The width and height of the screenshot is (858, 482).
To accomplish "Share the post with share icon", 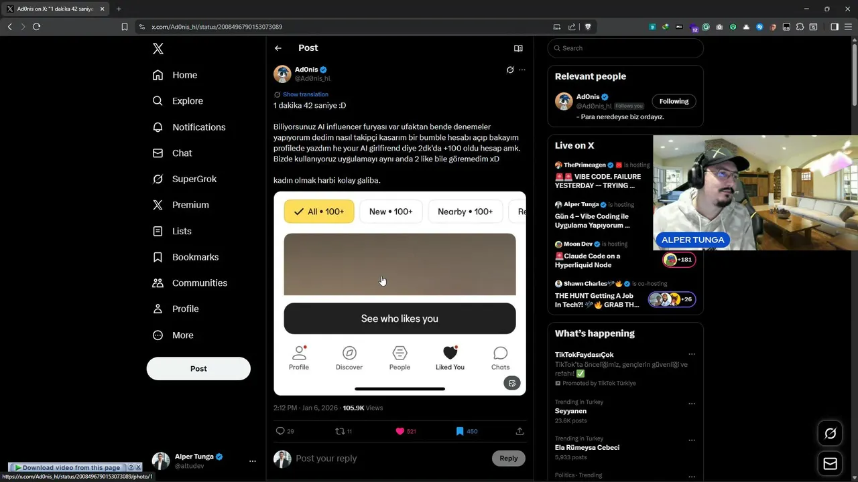I will click(519, 431).
